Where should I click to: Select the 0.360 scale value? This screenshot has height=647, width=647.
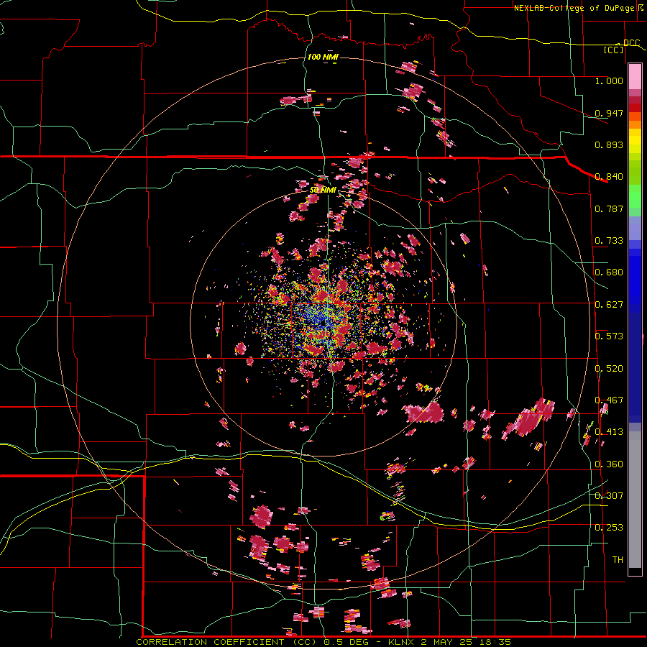(609, 464)
